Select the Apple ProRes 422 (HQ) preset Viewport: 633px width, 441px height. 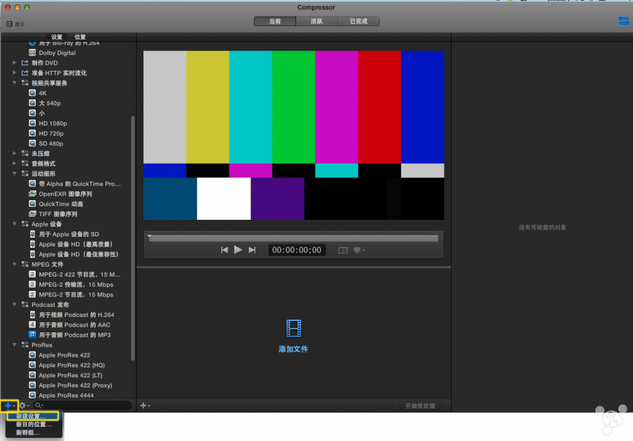coord(71,365)
